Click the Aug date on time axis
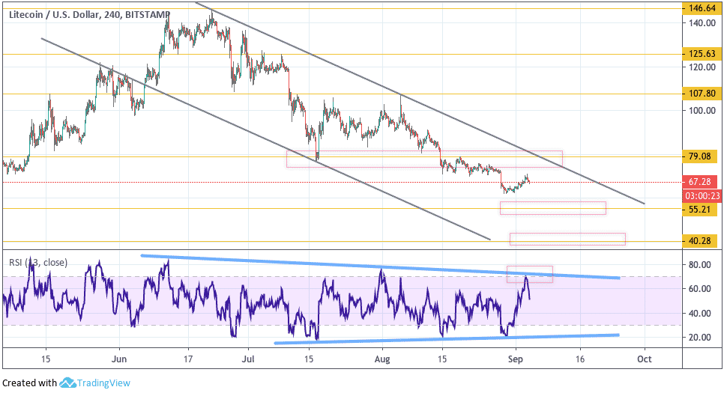This screenshot has width=724, height=396. [x=381, y=359]
